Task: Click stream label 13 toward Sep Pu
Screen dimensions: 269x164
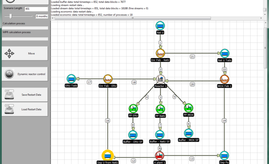Action: 191,159
